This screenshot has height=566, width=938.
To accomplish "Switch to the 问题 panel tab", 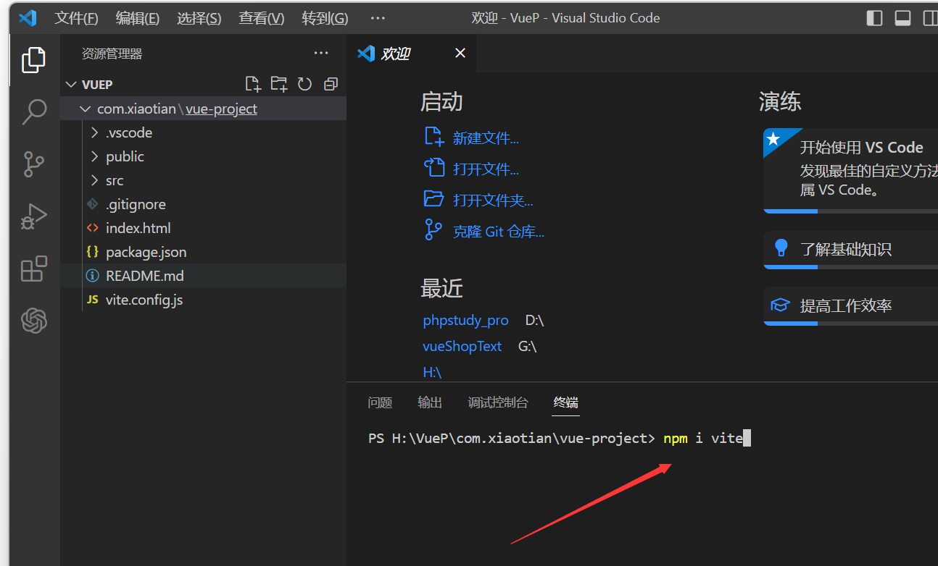I will pyautogui.click(x=380, y=402).
